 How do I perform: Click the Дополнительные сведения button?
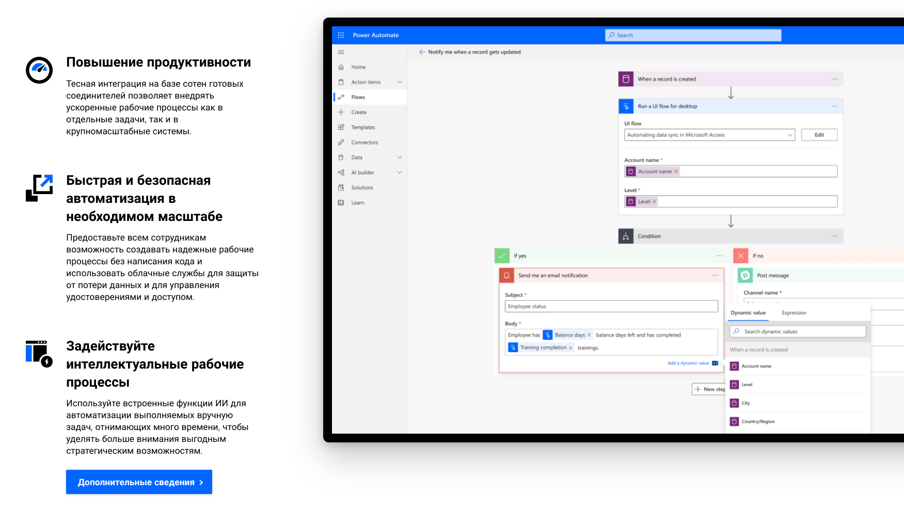139,482
